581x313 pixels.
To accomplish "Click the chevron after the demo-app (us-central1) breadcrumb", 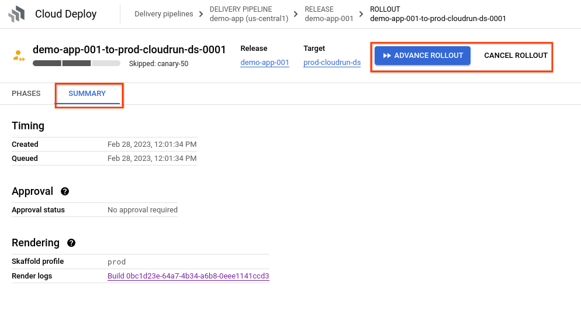I will point(296,14).
